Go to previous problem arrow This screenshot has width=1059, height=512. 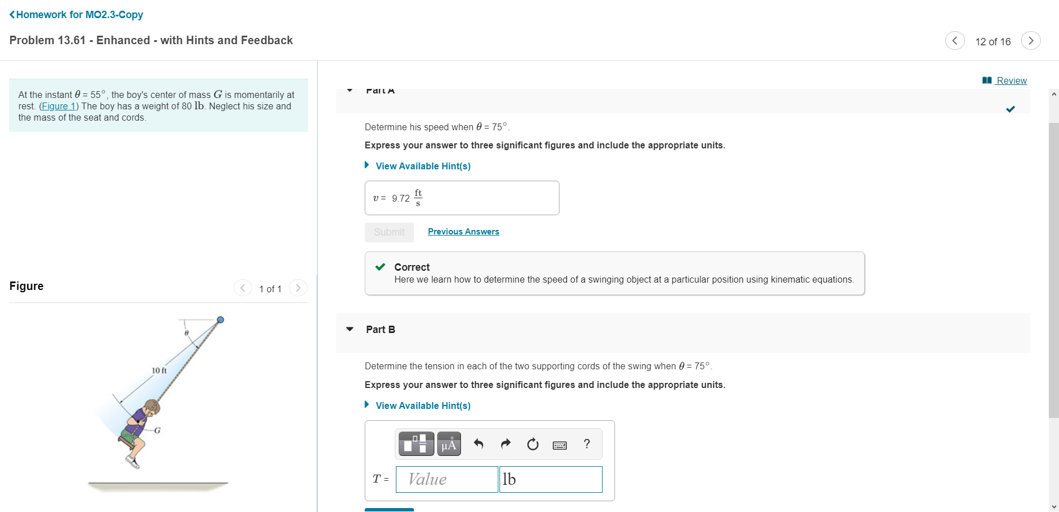[955, 40]
